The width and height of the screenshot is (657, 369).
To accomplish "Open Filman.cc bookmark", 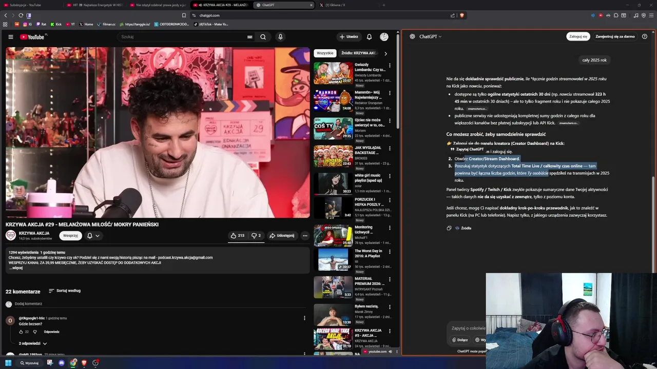I will [x=106, y=24].
